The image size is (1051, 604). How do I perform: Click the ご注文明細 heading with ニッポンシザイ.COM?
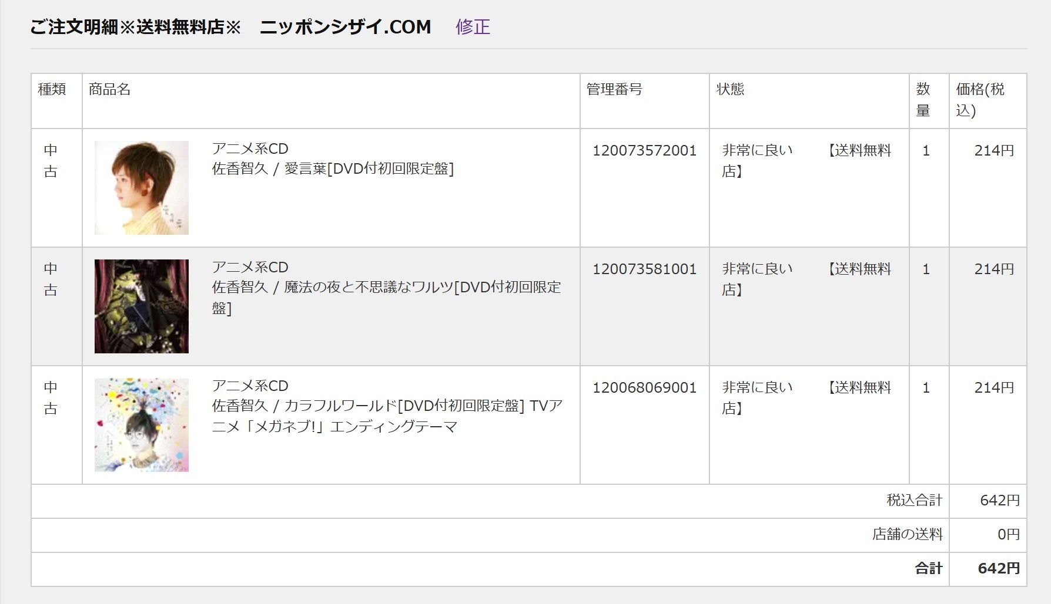tap(230, 27)
